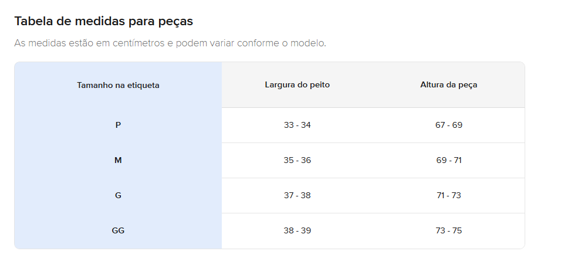
Task: Select the 'Largura do peito' column header
Action: pyautogui.click(x=297, y=85)
